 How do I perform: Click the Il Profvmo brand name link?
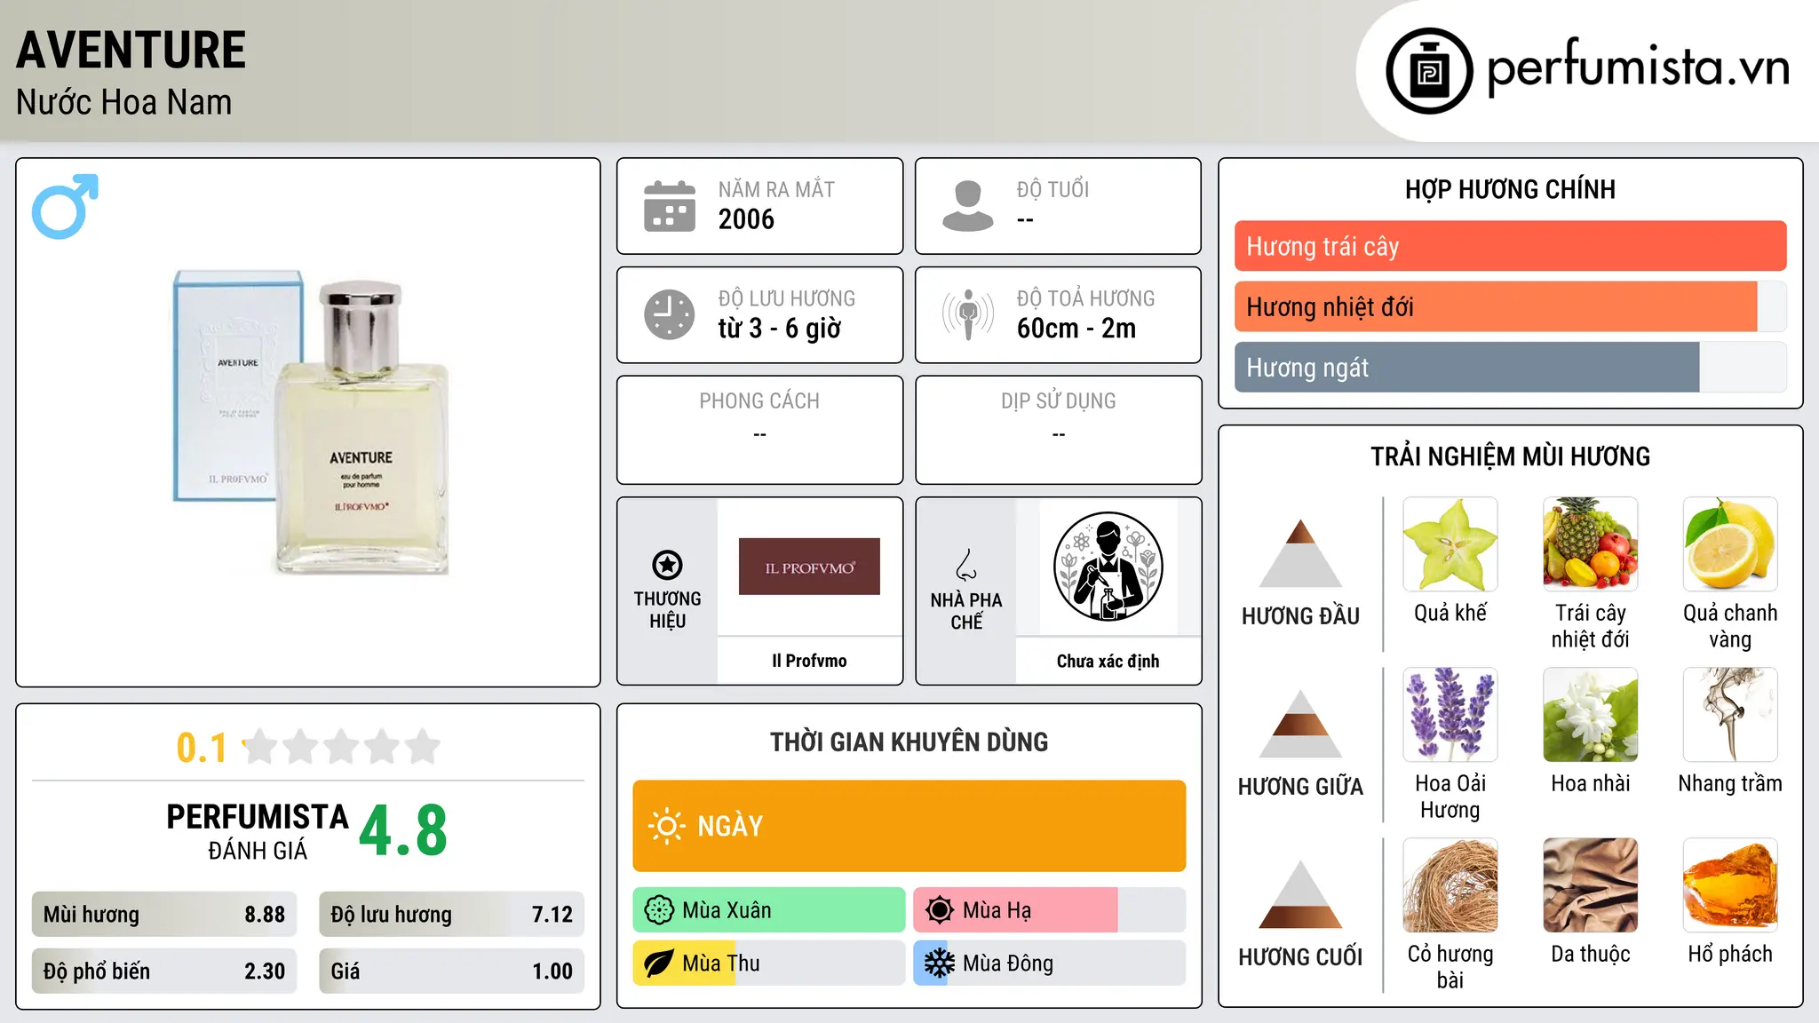click(x=809, y=661)
